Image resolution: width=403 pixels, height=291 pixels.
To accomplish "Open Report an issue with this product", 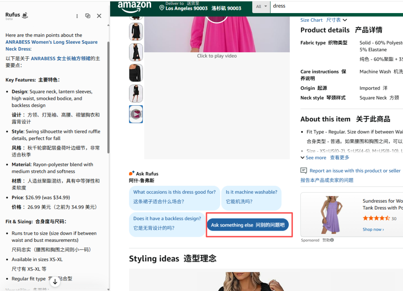I will [x=355, y=171].
